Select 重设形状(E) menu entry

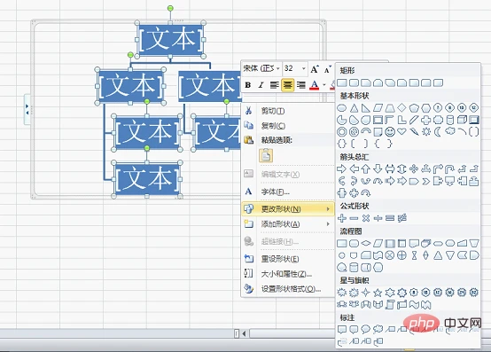coord(280,259)
